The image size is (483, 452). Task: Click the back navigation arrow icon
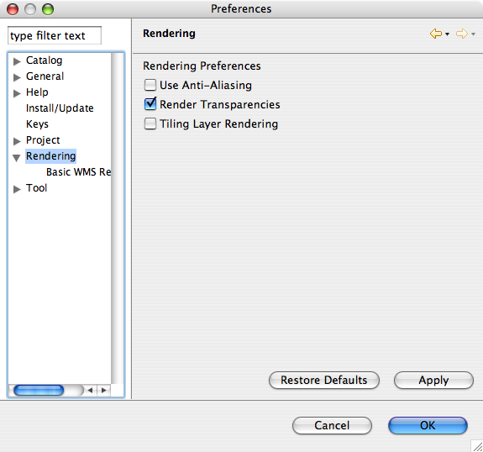pyautogui.click(x=436, y=34)
